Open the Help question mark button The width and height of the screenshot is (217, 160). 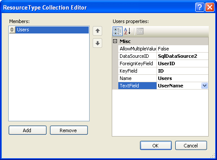(x=200, y=7)
